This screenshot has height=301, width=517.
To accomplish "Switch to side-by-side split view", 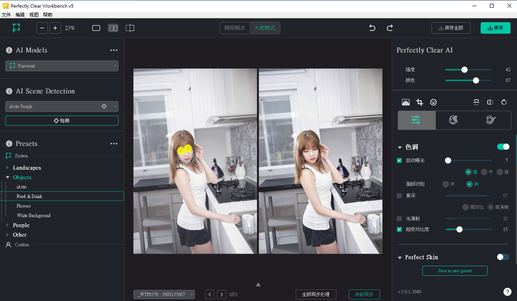I will point(113,28).
